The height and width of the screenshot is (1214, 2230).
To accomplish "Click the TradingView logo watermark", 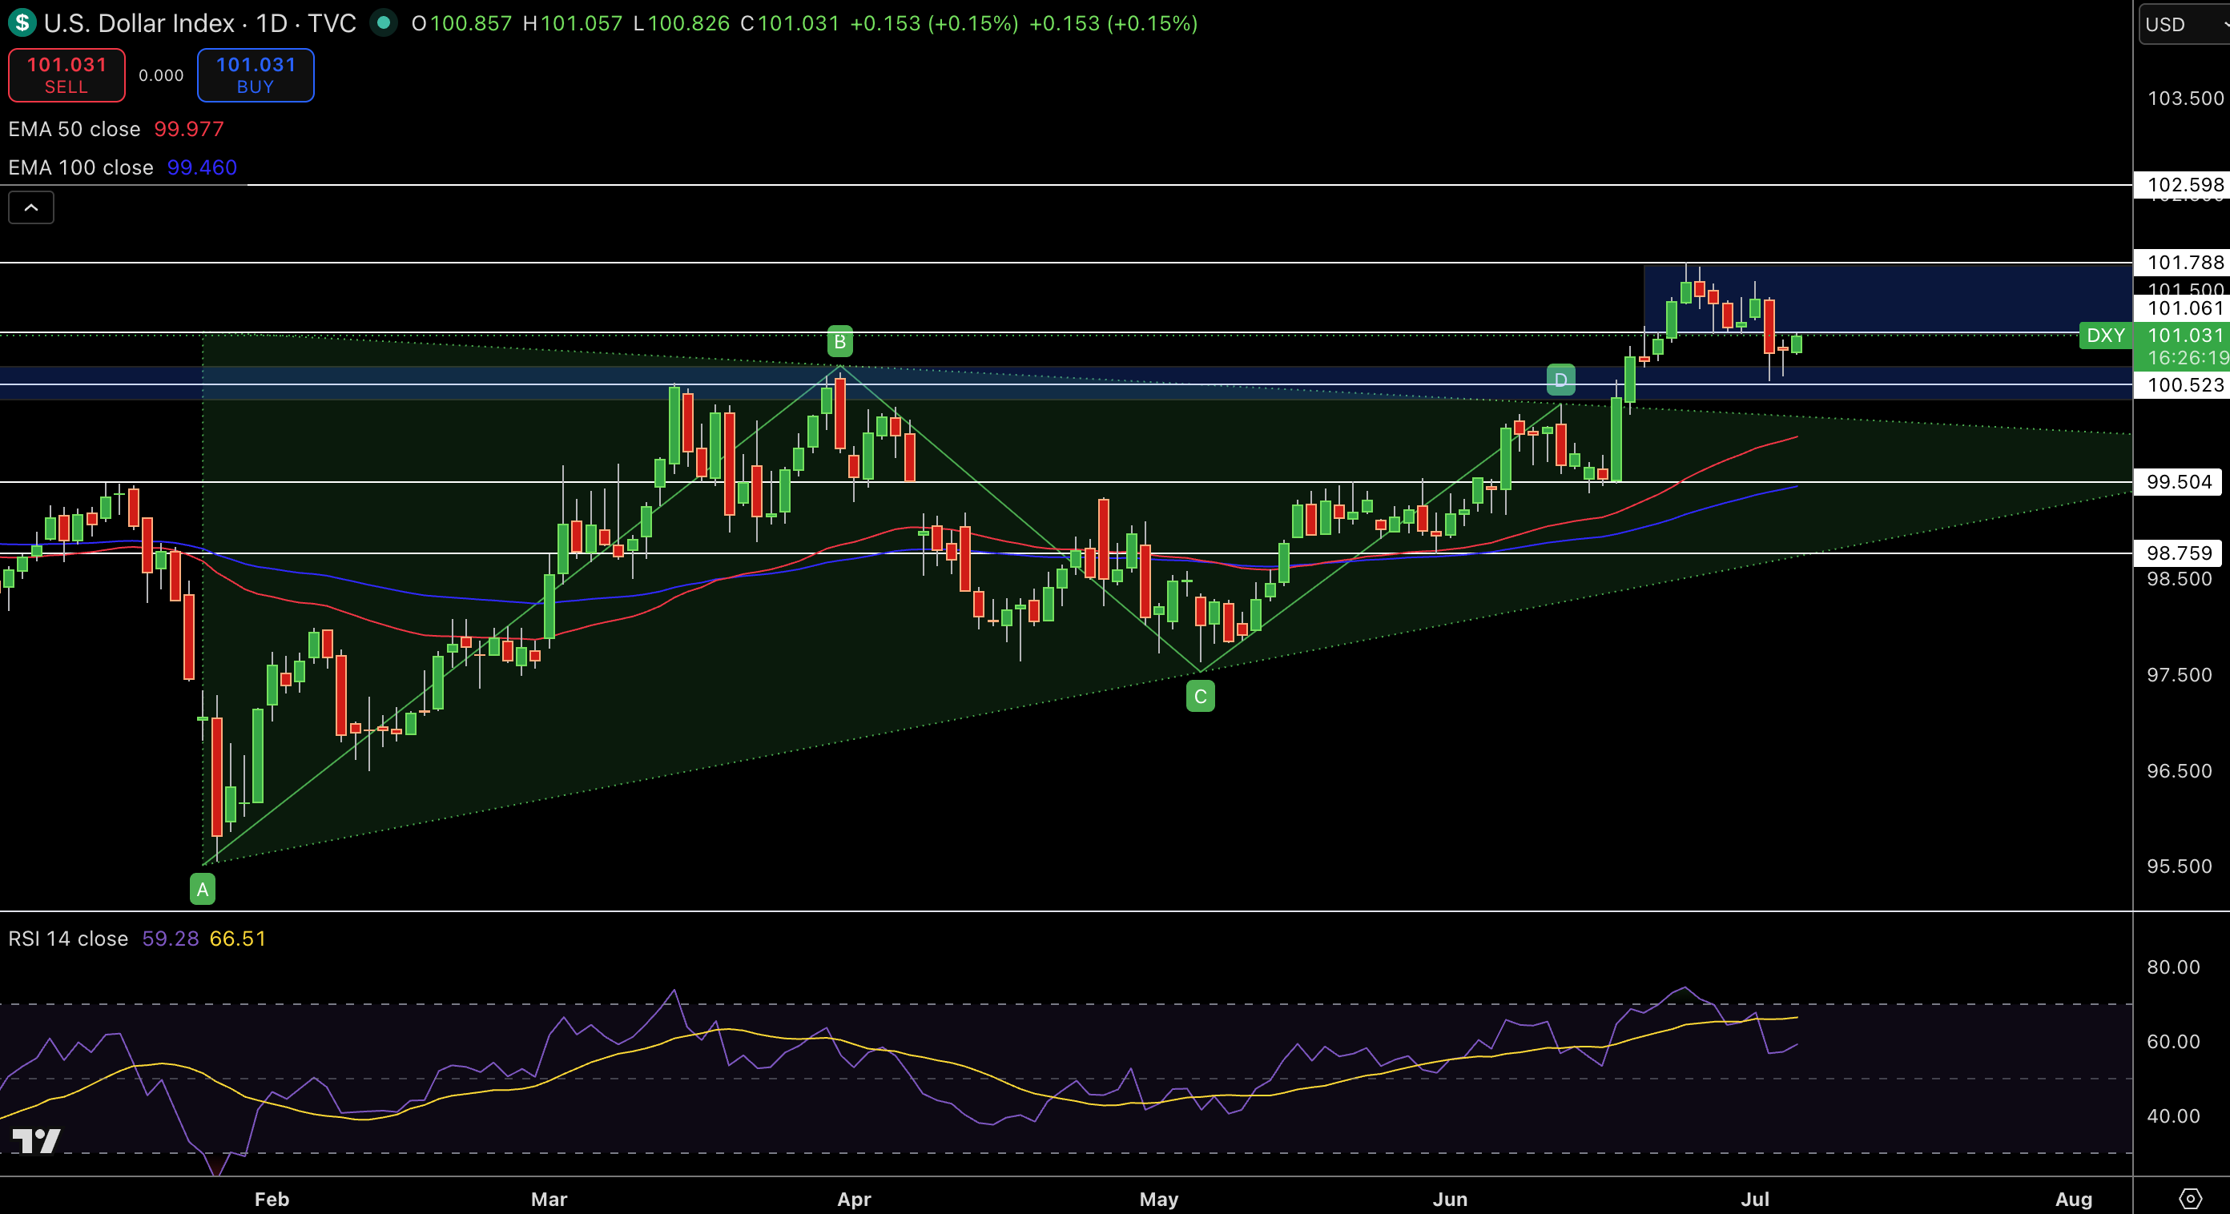I will click(x=36, y=1140).
